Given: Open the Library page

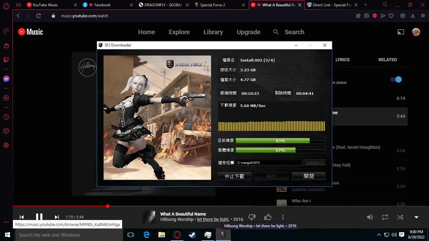Looking at the screenshot, I should (x=213, y=32).
